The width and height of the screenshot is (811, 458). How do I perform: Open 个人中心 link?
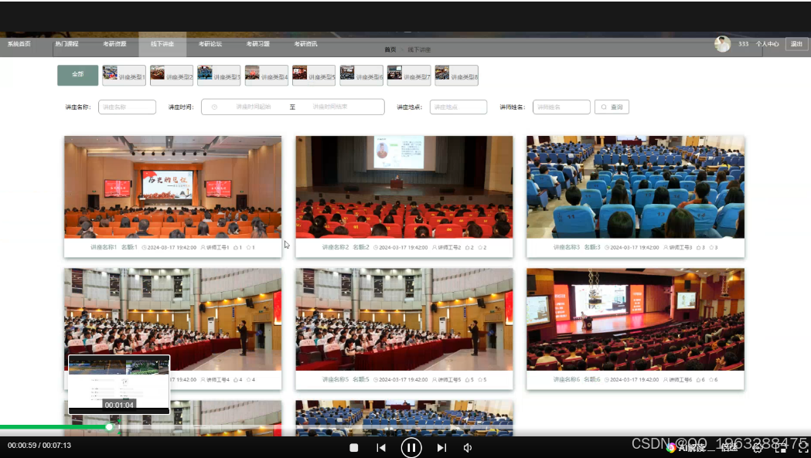767,44
